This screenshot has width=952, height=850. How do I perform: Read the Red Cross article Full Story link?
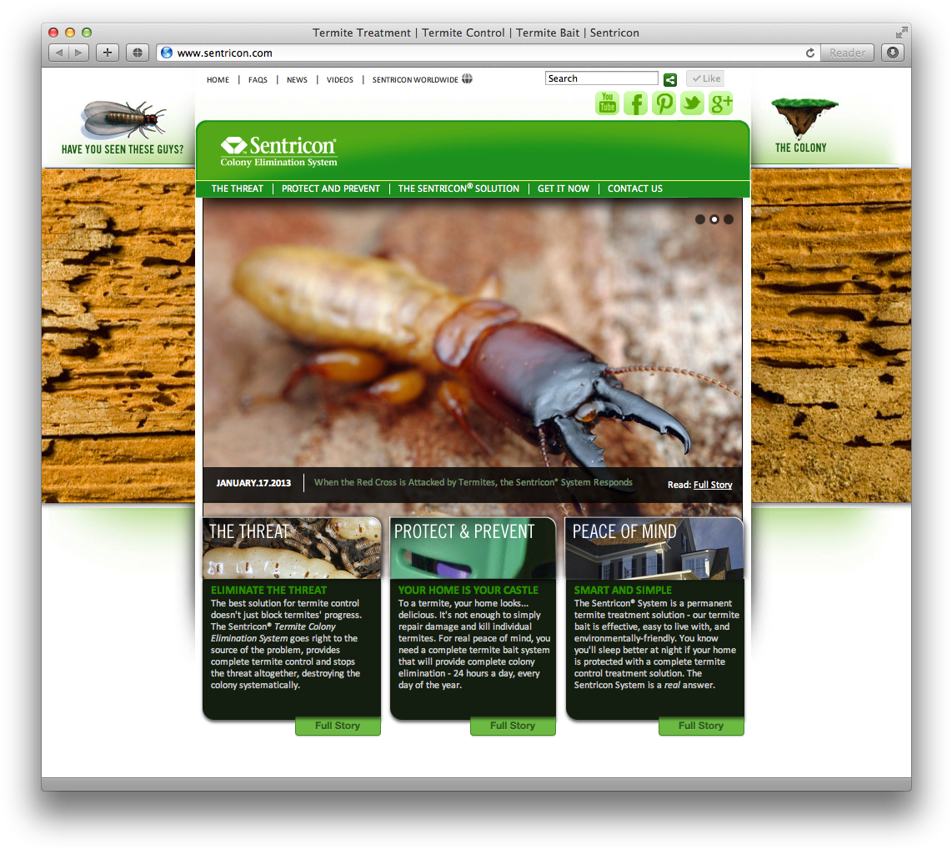pyautogui.click(x=713, y=485)
